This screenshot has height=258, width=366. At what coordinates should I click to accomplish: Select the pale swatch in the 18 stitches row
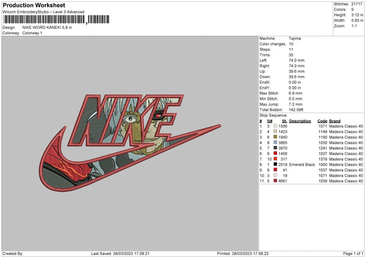coord(276,175)
